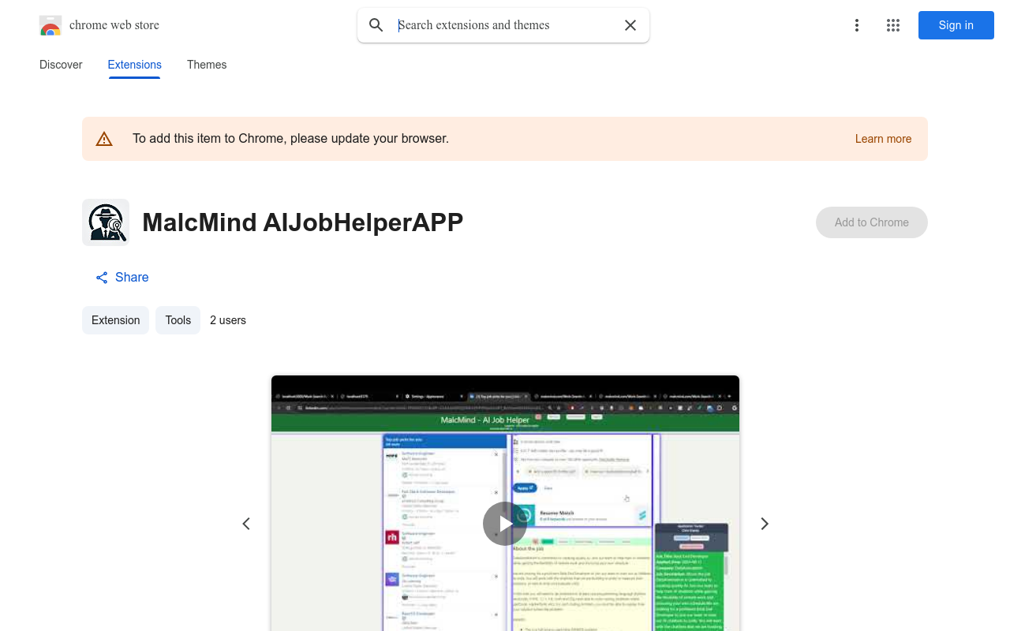The height and width of the screenshot is (631, 1010).
Task: Open the Google apps launcher grid
Action: click(x=892, y=25)
